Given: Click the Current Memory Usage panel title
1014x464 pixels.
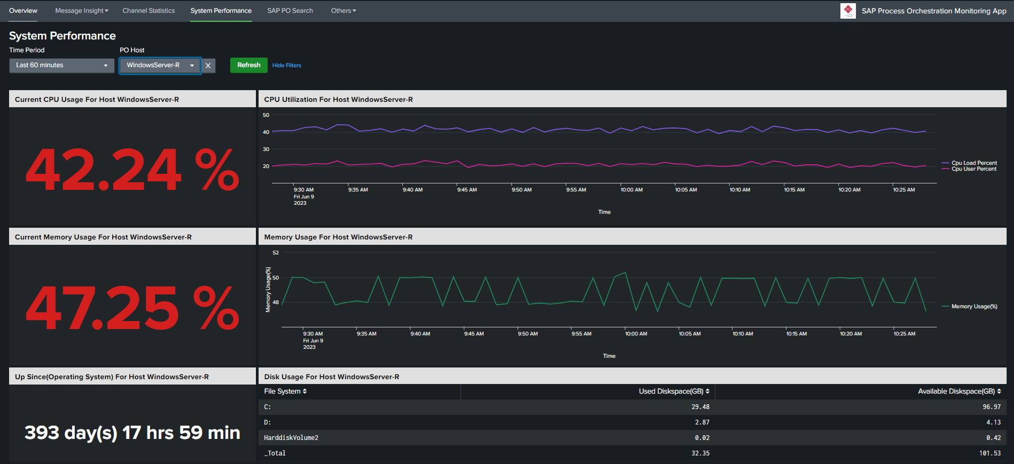Looking at the screenshot, I should 103,237.
